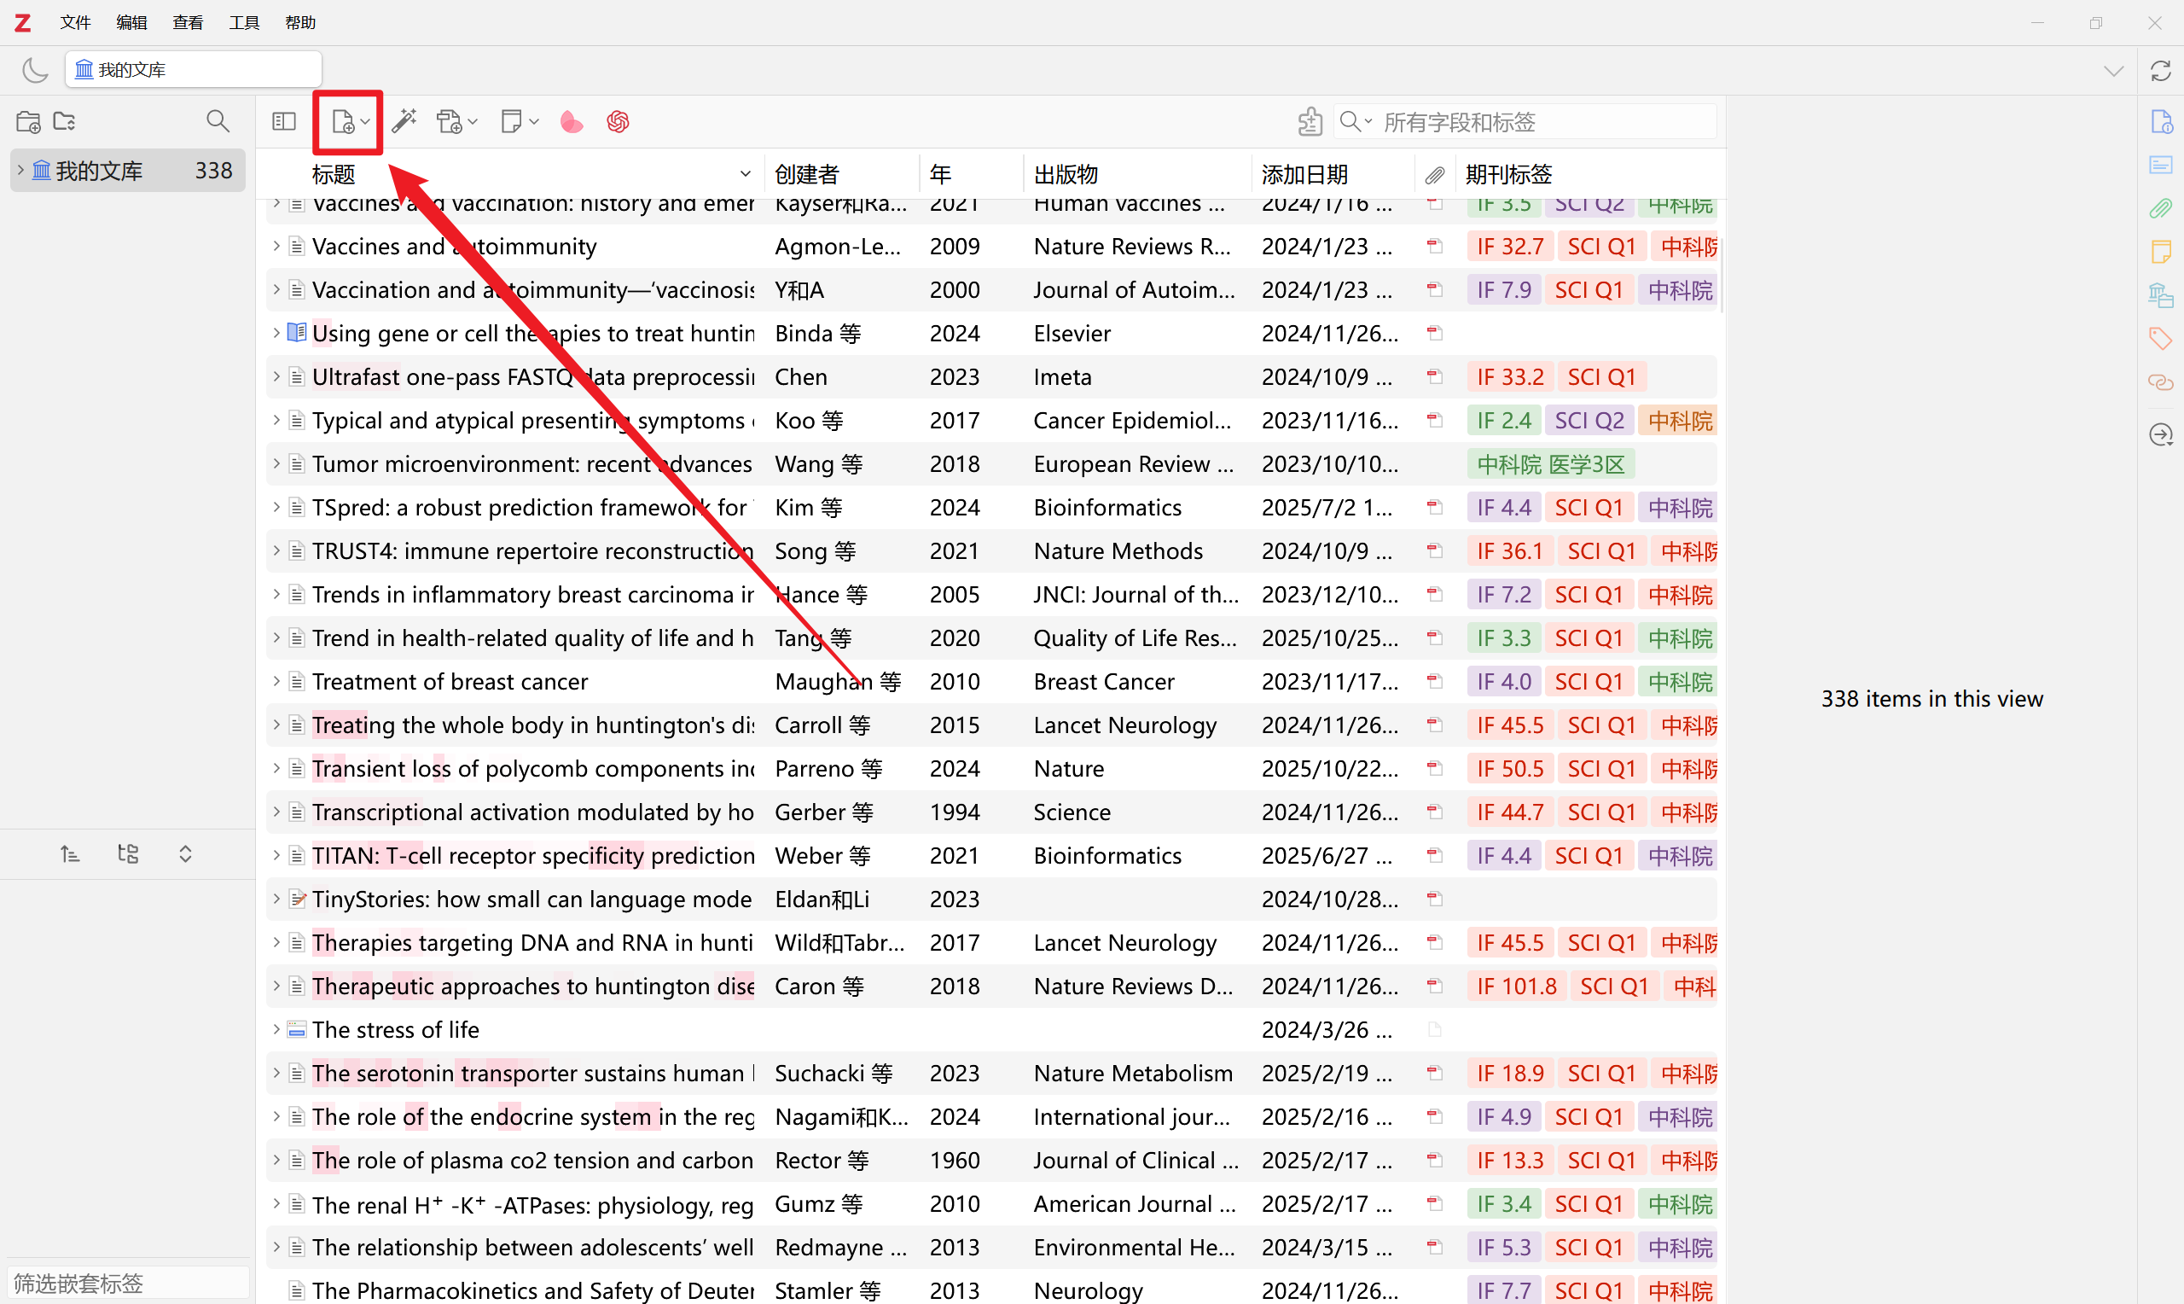2184x1304 pixels.
Task: Click the sync refresh icon
Action: 2160,70
